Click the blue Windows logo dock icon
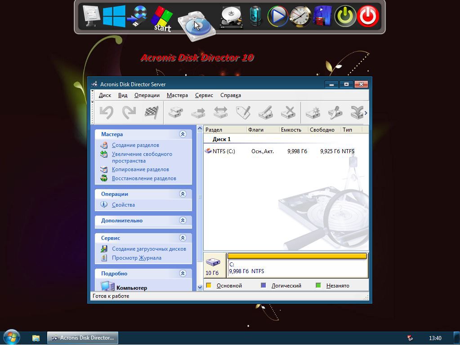Image resolution: width=460 pixels, height=345 pixels. (114, 17)
